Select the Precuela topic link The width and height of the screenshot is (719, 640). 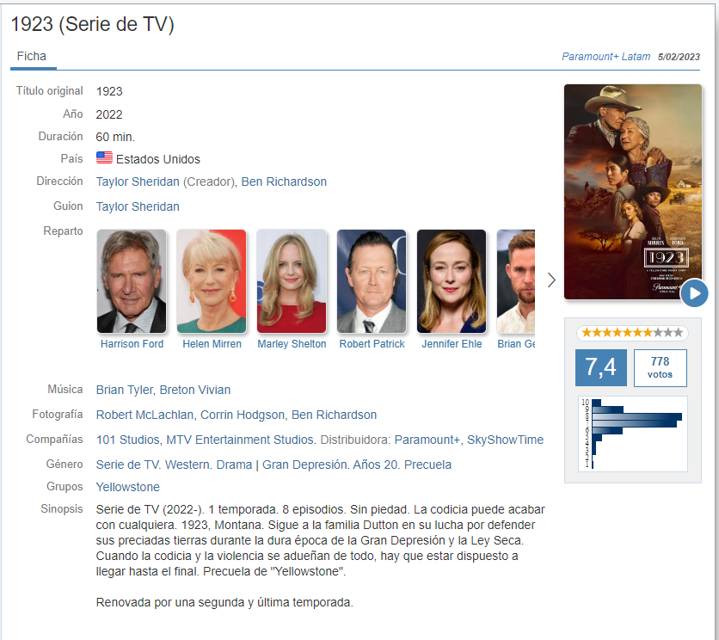[427, 465]
